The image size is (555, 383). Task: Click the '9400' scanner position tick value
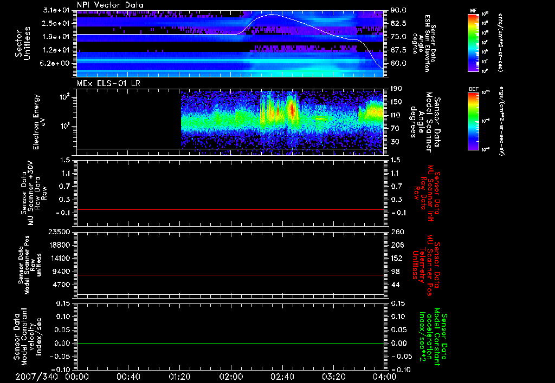[62, 272]
